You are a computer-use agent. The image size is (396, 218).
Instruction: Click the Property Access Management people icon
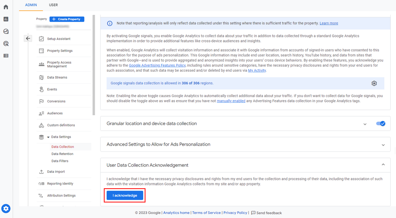[x=41, y=64]
